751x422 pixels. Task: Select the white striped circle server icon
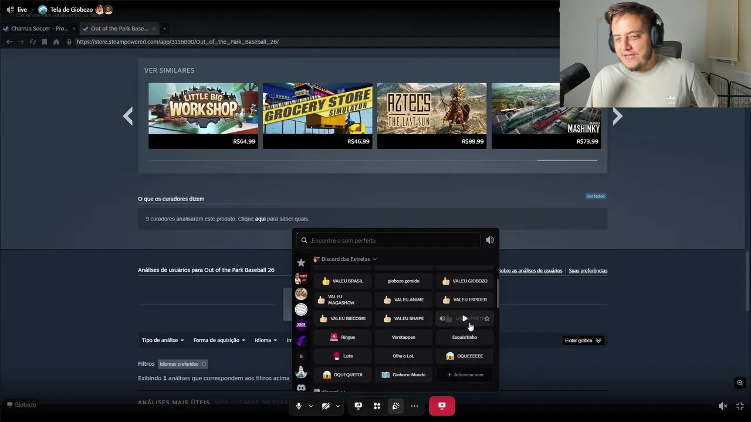[x=301, y=309]
